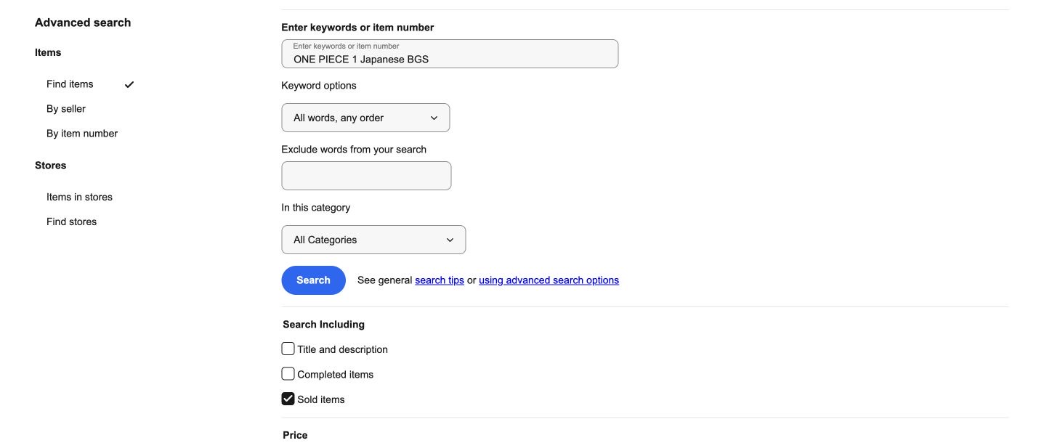Tick the Title and description checkbox
Screen dimensions: 1044x443
(288, 349)
